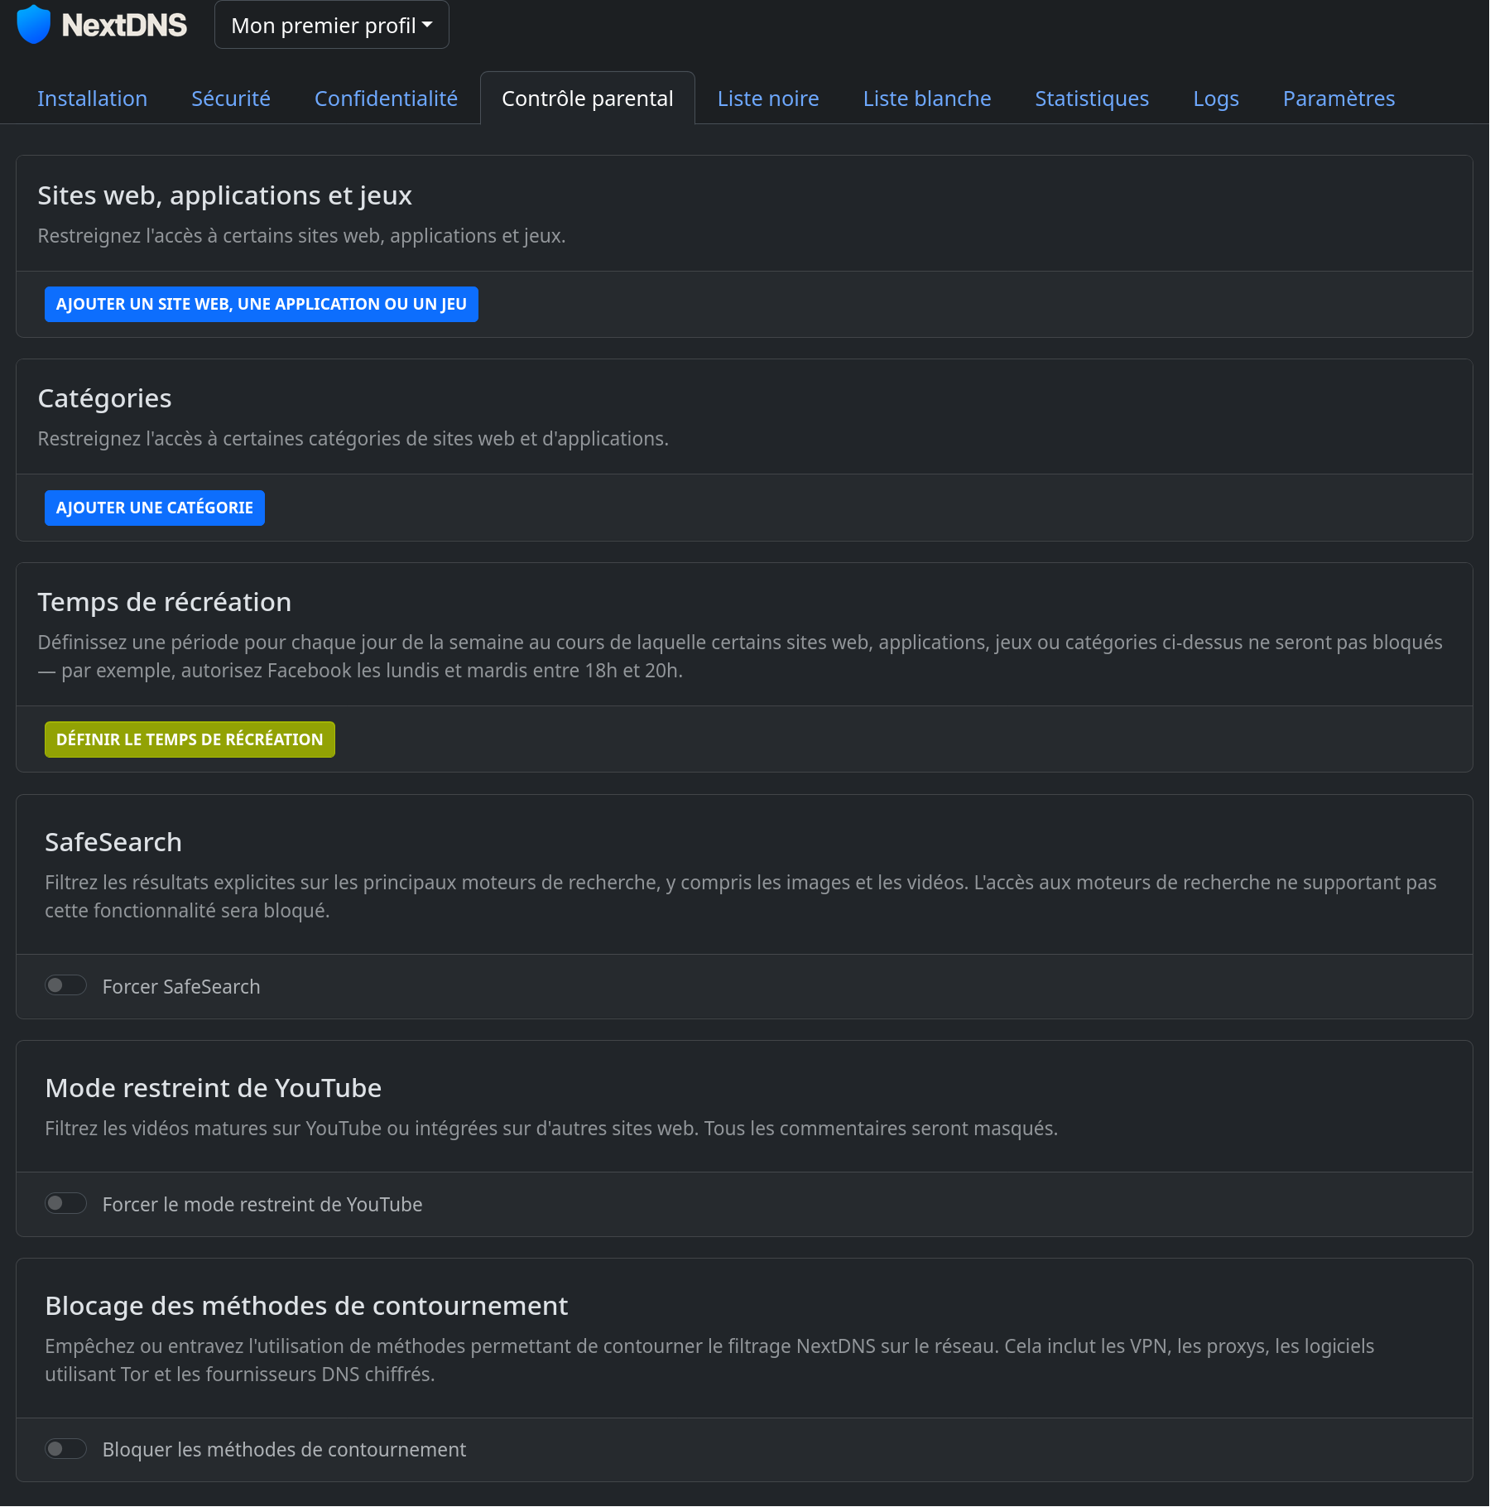Open the Mon premier profil dropdown

[331, 25]
